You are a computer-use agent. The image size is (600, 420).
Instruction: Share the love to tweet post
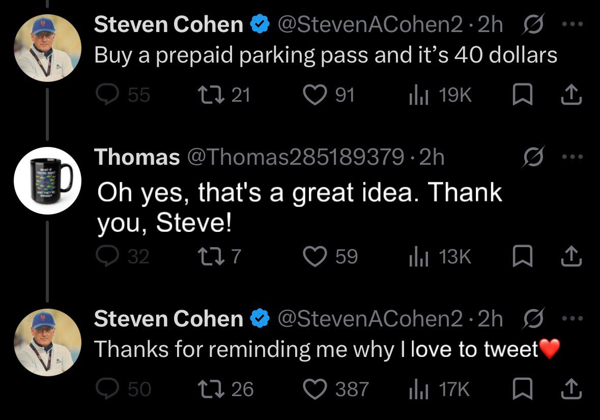pyautogui.click(x=572, y=388)
